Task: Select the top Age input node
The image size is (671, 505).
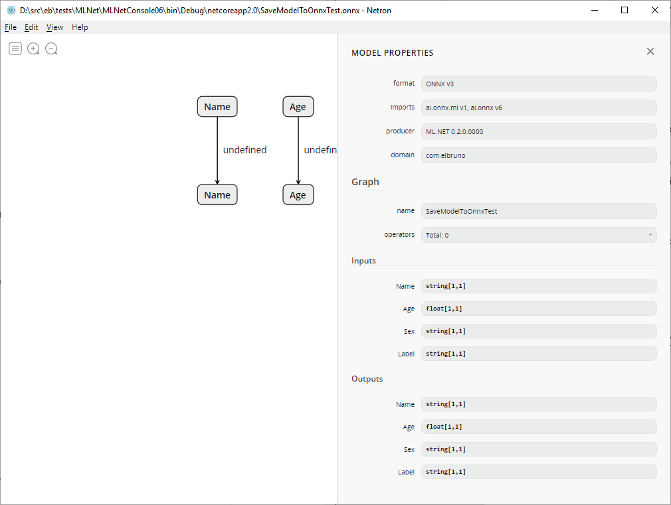Action: [298, 107]
